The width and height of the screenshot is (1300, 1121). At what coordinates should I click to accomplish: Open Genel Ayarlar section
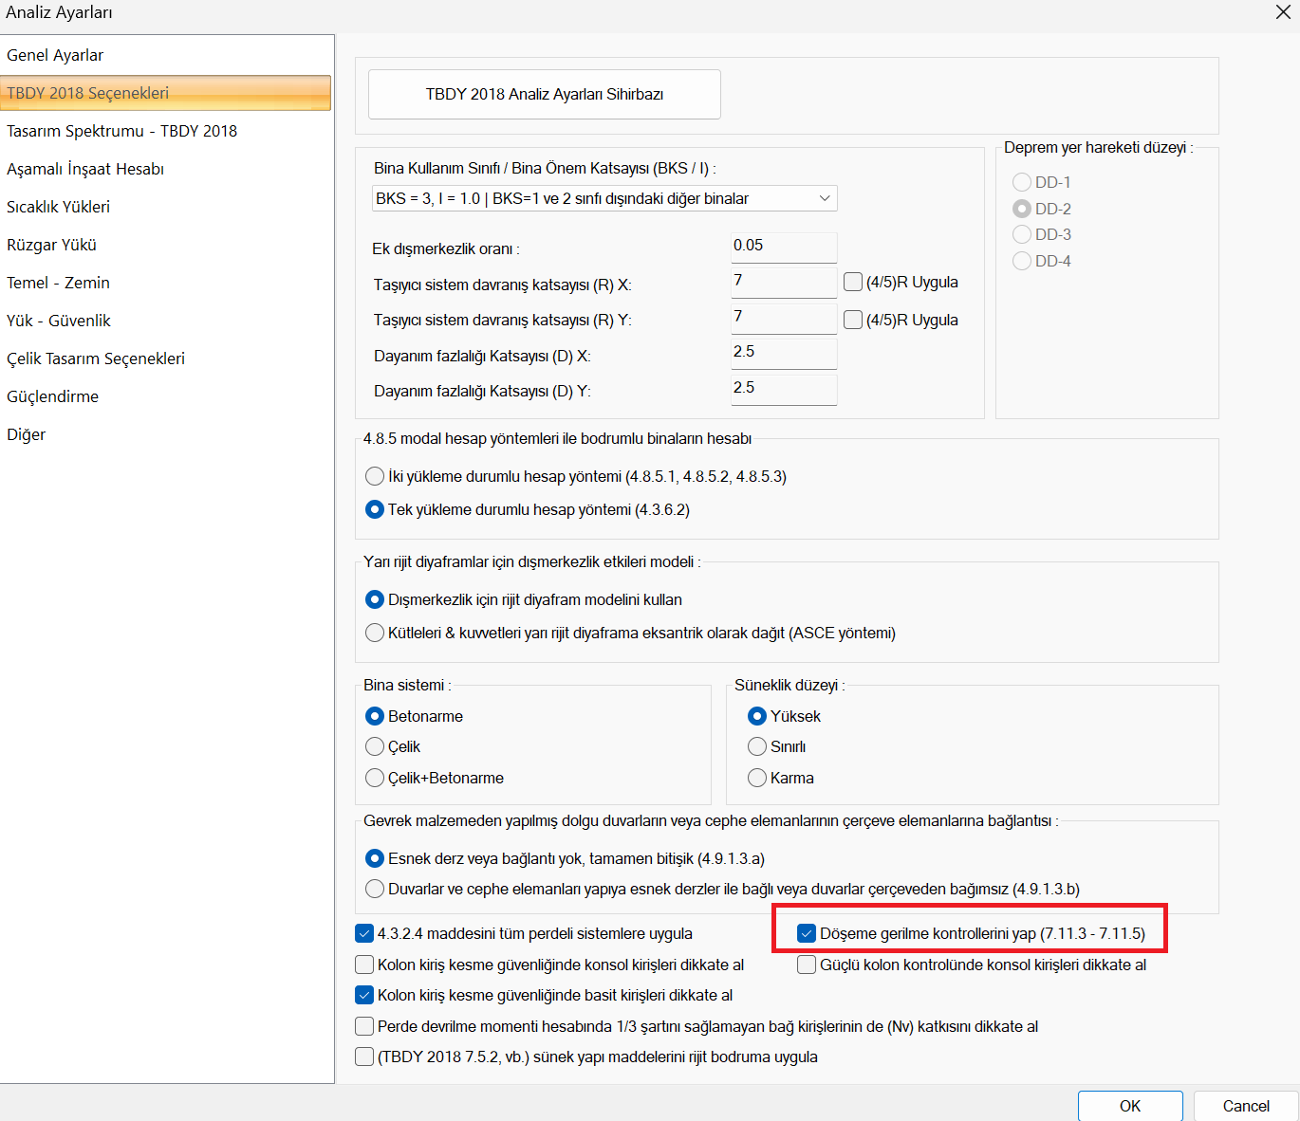click(55, 55)
